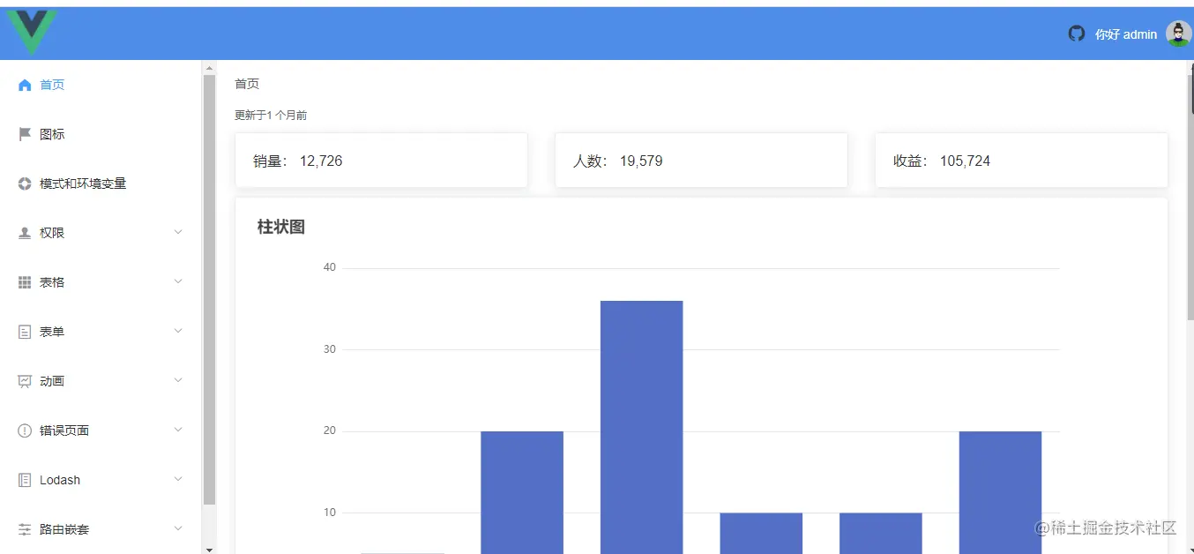Open the GitHub repository icon

(1076, 34)
